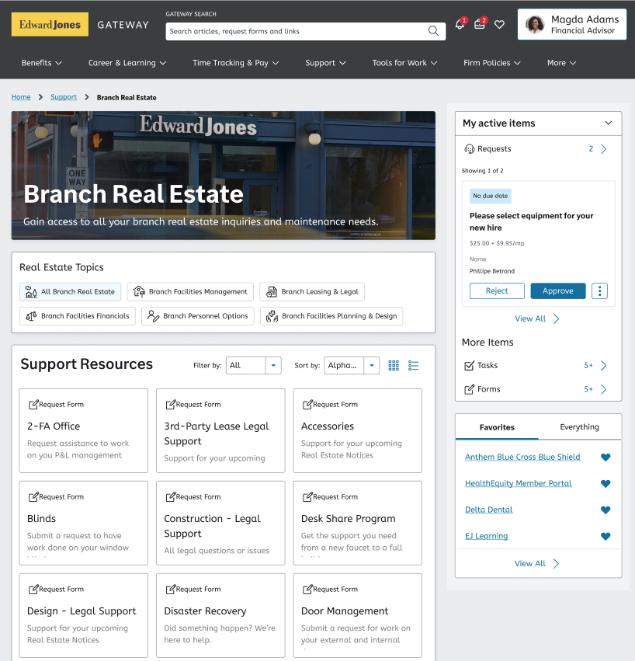Click the Request Form icon on Blinds card

(33, 497)
